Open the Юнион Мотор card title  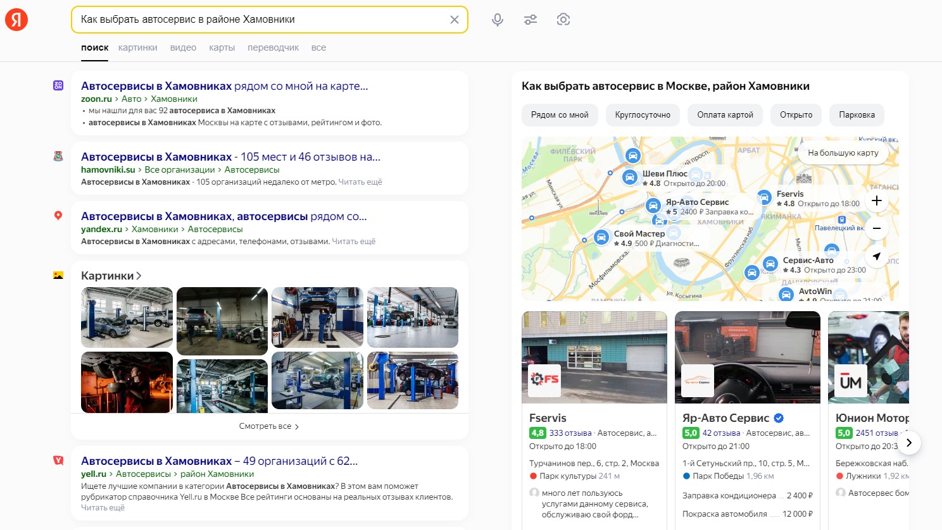pos(872,418)
